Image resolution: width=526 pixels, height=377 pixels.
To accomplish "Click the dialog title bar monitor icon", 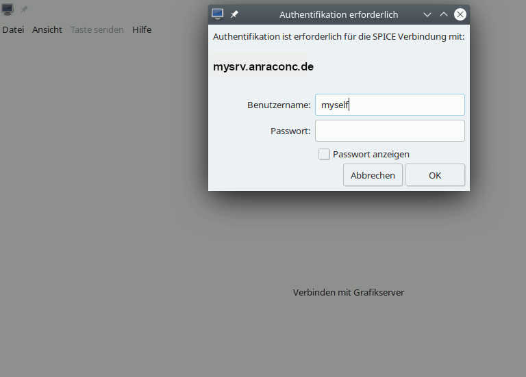I will [x=217, y=14].
